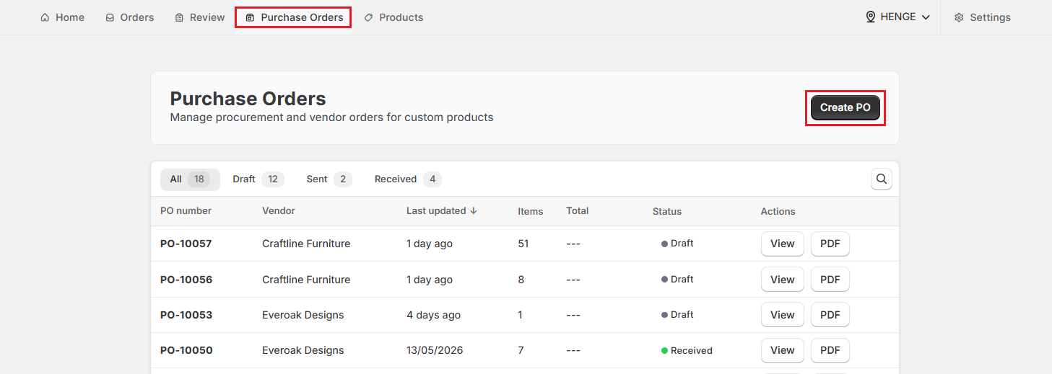This screenshot has height=374, width=1052.
Task: View purchase order PO-10053
Action: click(x=783, y=315)
